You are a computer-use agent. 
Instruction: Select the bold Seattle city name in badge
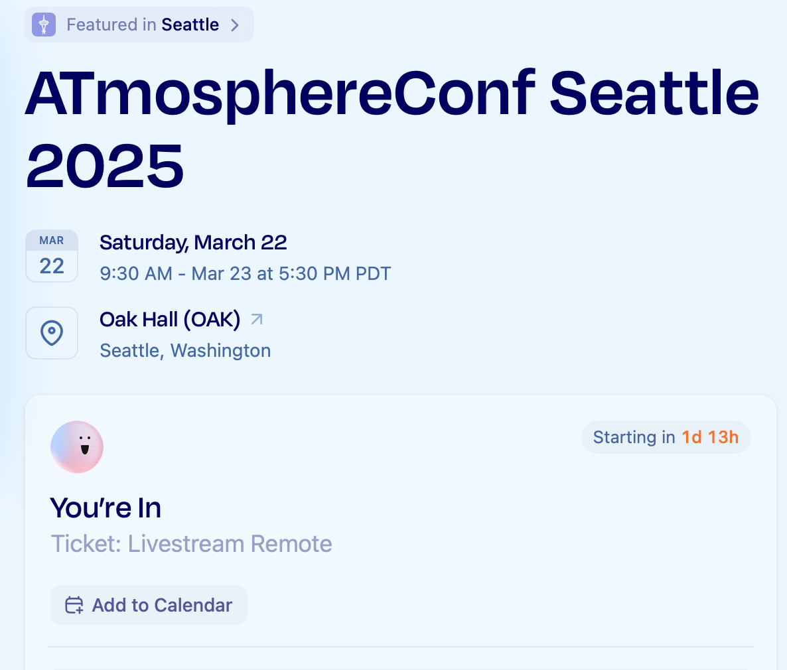(190, 25)
